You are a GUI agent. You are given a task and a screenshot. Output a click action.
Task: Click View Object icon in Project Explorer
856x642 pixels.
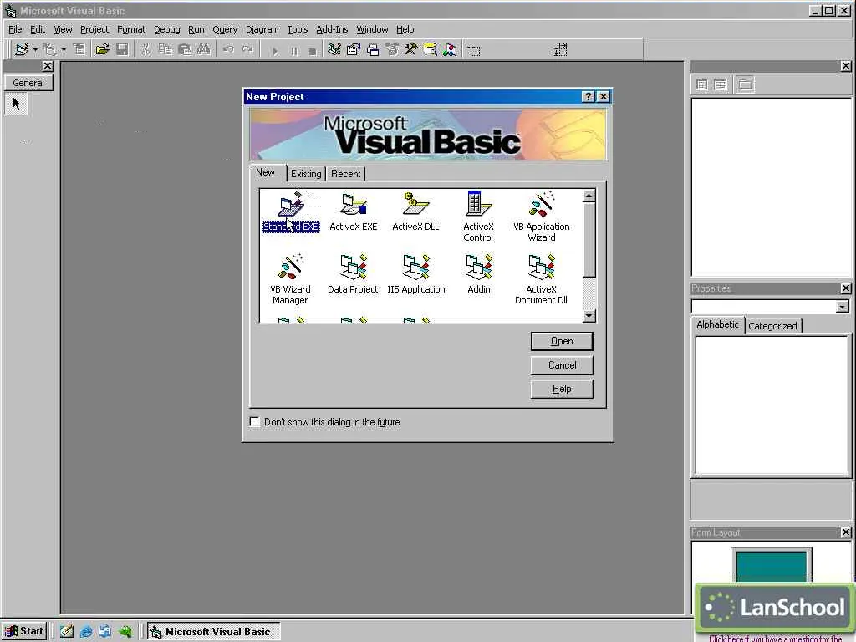[x=721, y=84]
